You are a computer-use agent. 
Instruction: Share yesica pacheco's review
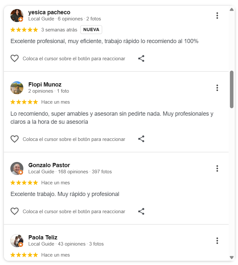tap(141, 59)
